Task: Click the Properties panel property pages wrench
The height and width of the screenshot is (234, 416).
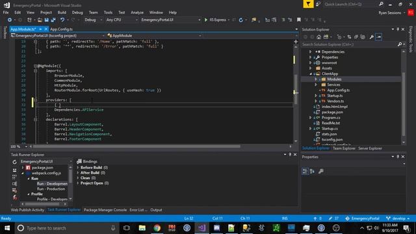Action: [x=320, y=172]
